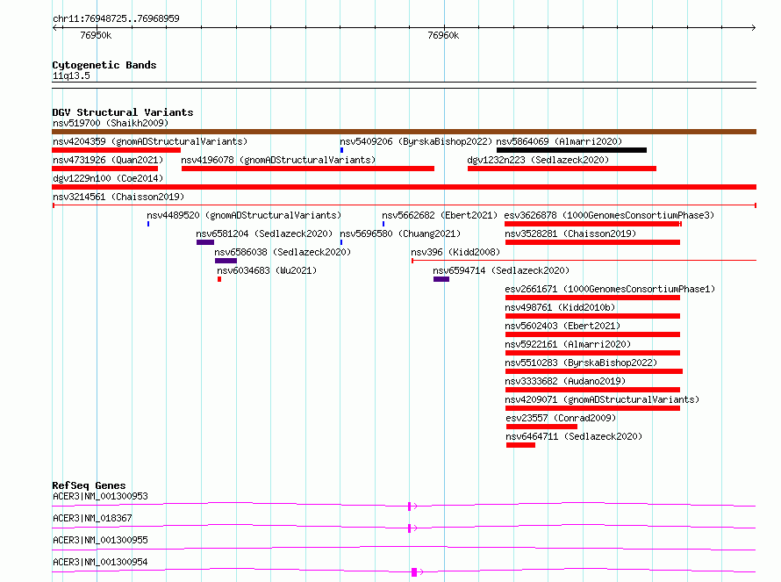
Task: Click right arrow end of coordinate ruler
Action: point(753,27)
